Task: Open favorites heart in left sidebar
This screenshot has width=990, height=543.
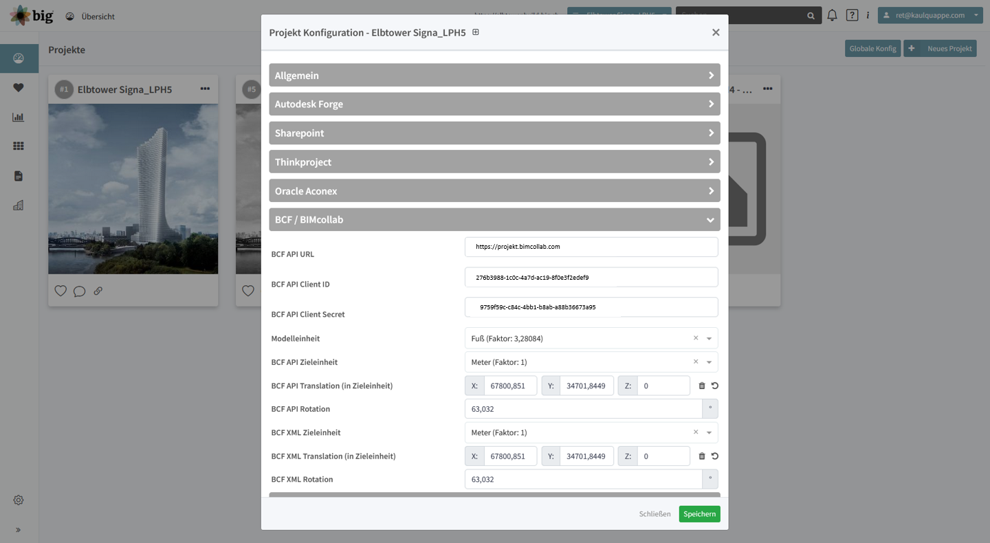Action: [19, 87]
